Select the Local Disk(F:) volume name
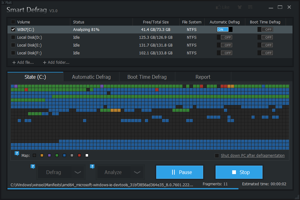Viewport: 300px width, 200px height. [x=29, y=53]
